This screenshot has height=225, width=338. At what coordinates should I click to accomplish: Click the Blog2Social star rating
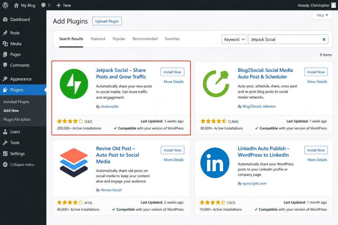point(214,121)
